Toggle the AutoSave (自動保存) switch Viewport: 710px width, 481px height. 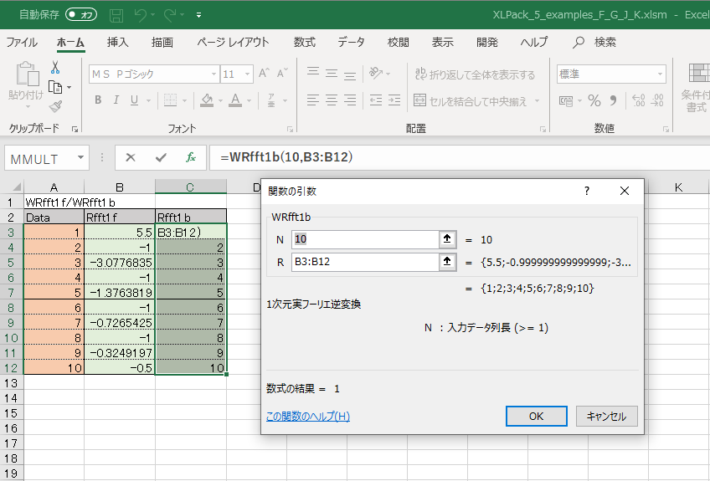tap(80, 14)
